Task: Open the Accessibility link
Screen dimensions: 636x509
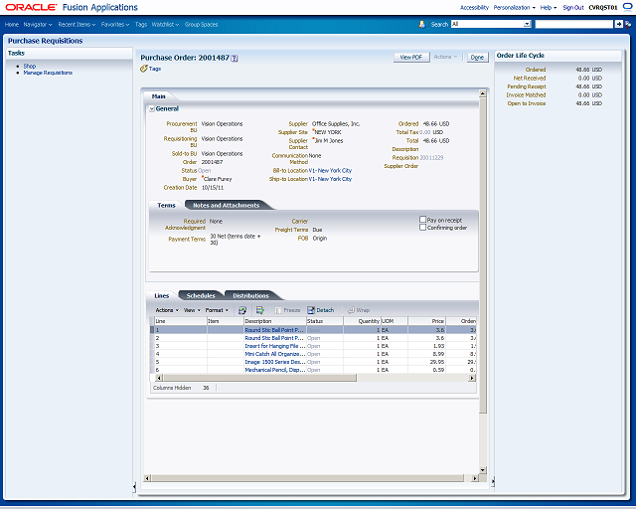Action: pos(474,7)
